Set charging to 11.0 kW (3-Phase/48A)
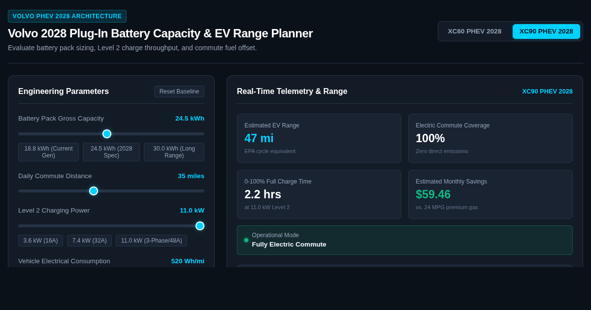This screenshot has height=310, width=591. 151,241
